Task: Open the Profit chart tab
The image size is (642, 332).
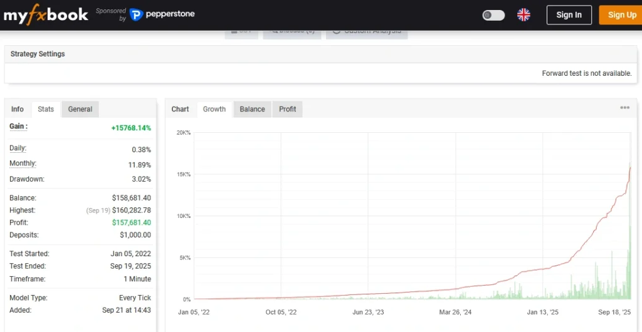Action: (x=288, y=109)
